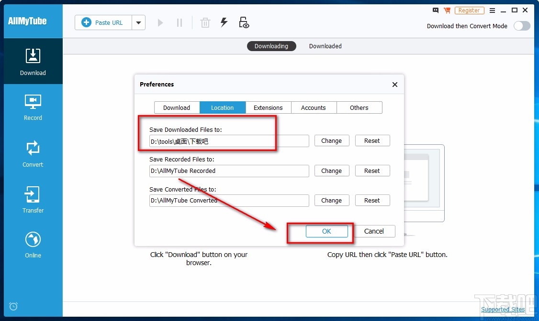
Task: Open the Transfer section in sidebar
Action: (x=33, y=200)
